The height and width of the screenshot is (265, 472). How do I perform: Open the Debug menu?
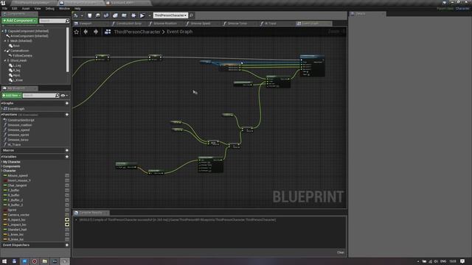49,8
